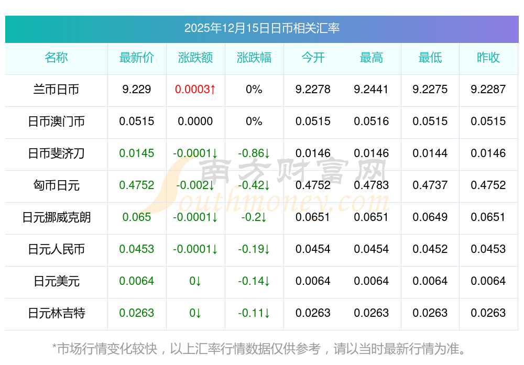This screenshot has width=524, height=365.
Task: Open the 匈币日元 currency pair
Action: (x=56, y=185)
